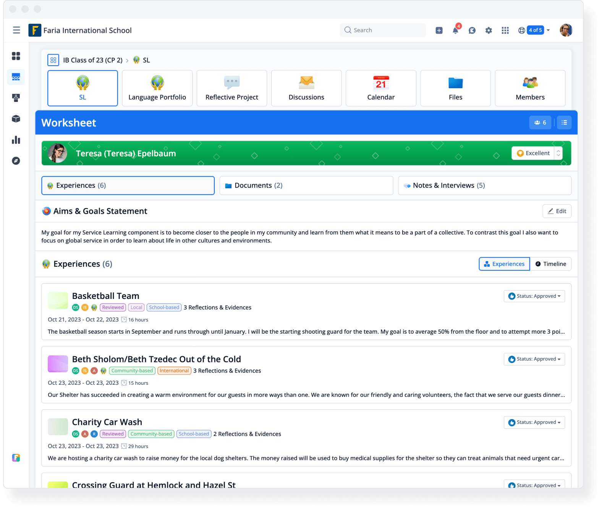The height and width of the screenshot is (510, 602).
Task: Click the plus quick-add icon
Action: point(439,31)
